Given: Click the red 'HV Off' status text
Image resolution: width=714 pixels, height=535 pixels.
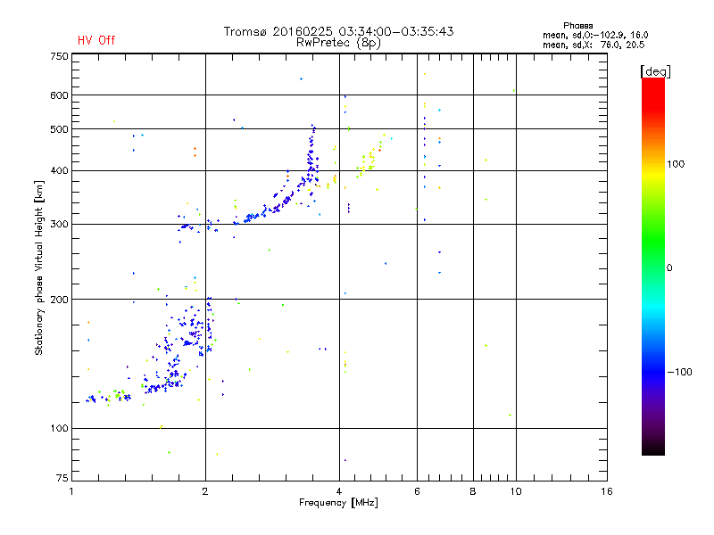Looking at the screenshot, I should (96, 40).
